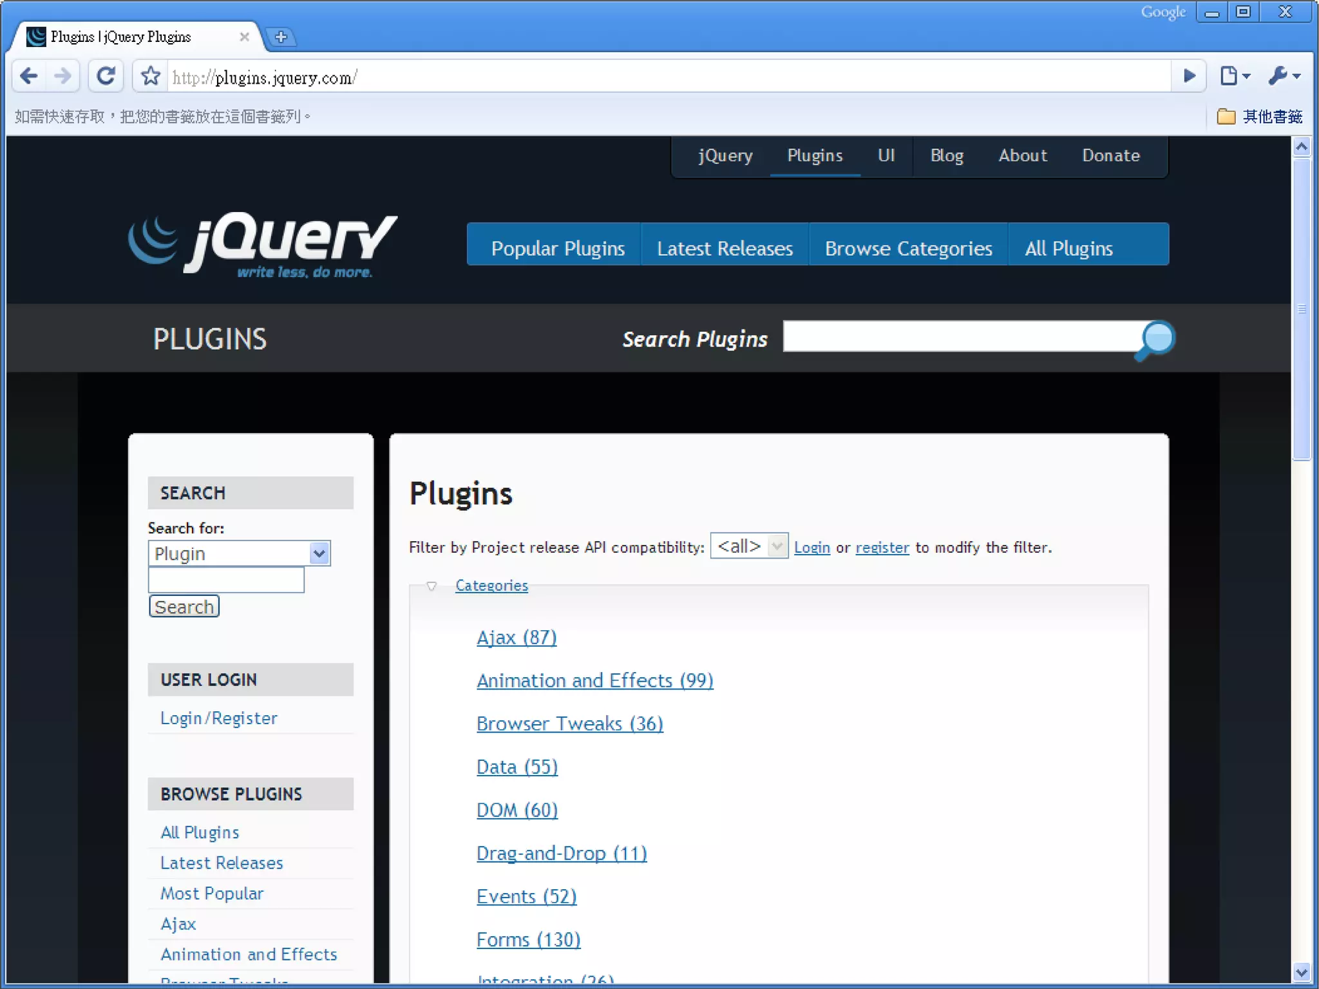Open the Categories header link
Image resolution: width=1319 pixels, height=989 pixels.
(491, 586)
